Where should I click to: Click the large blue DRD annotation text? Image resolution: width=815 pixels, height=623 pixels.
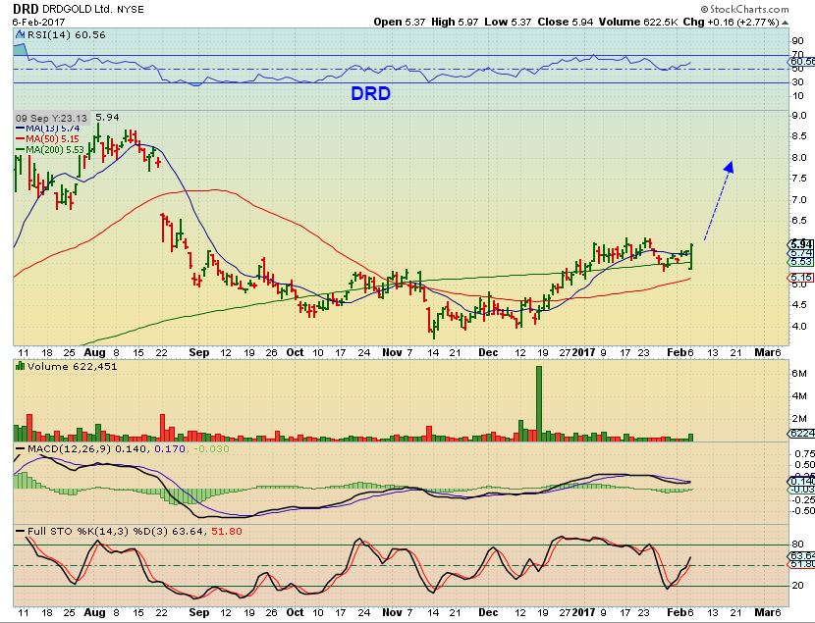pyautogui.click(x=372, y=94)
